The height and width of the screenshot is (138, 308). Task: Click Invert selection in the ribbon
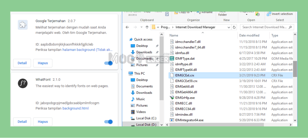click(x=280, y=14)
